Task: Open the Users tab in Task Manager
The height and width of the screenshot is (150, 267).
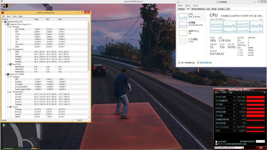Action: pos(214,9)
